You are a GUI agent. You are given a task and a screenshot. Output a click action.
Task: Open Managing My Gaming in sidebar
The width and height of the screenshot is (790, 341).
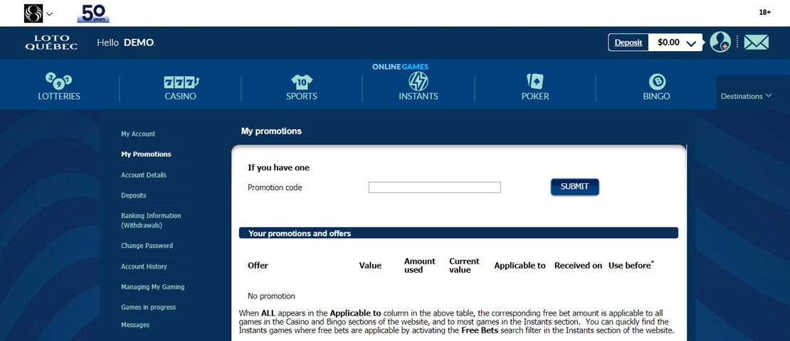coord(152,287)
